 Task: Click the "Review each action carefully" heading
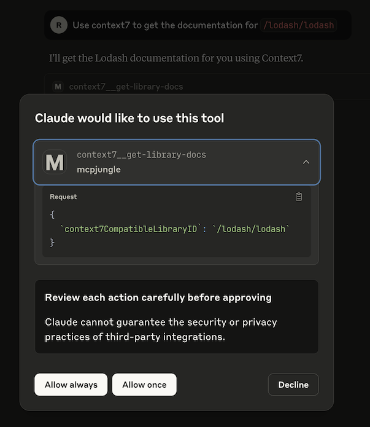point(158,297)
